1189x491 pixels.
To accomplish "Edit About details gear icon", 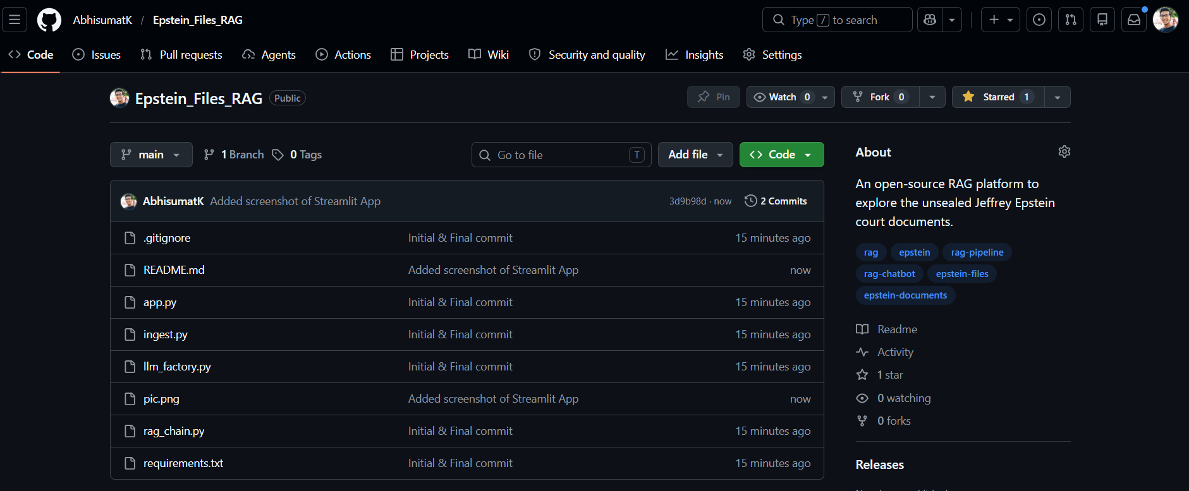I will click(x=1064, y=152).
